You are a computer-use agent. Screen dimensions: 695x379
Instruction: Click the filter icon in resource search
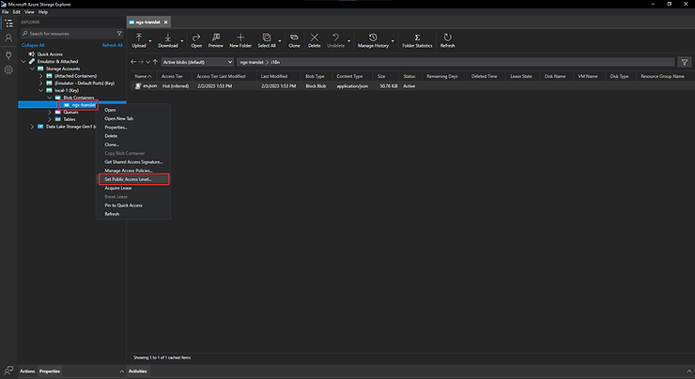coord(119,34)
